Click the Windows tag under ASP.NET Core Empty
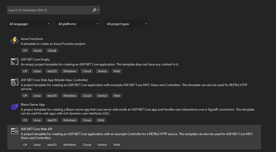The image size is (276, 152). 70,71
